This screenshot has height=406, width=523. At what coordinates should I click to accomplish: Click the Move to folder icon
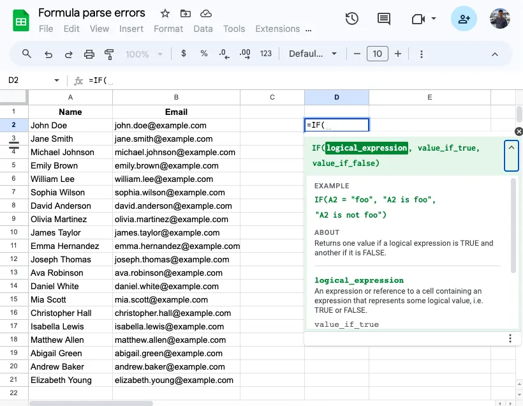[x=186, y=13]
